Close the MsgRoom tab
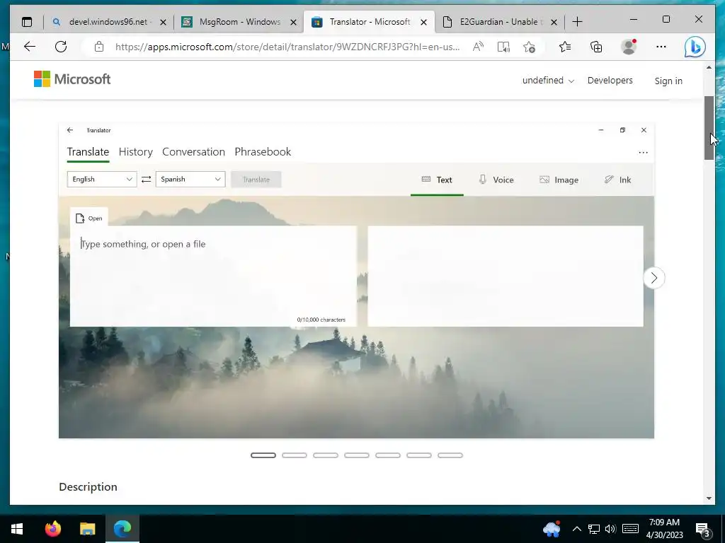Image resolution: width=725 pixels, height=543 pixels. (x=294, y=22)
